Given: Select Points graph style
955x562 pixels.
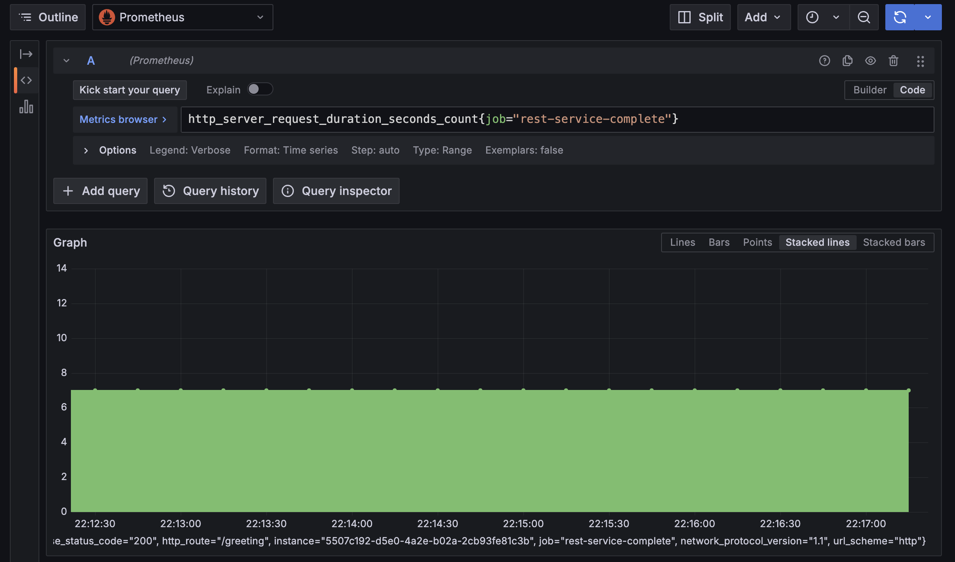Looking at the screenshot, I should (x=757, y=242).
